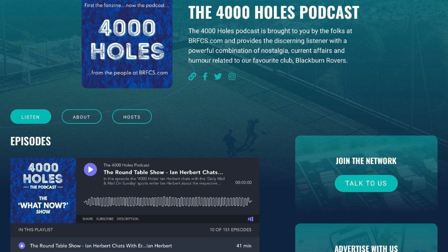This screenshot has height=252, width=448.
Task: Open the Facebook icon link
Action: coord(205,76)
